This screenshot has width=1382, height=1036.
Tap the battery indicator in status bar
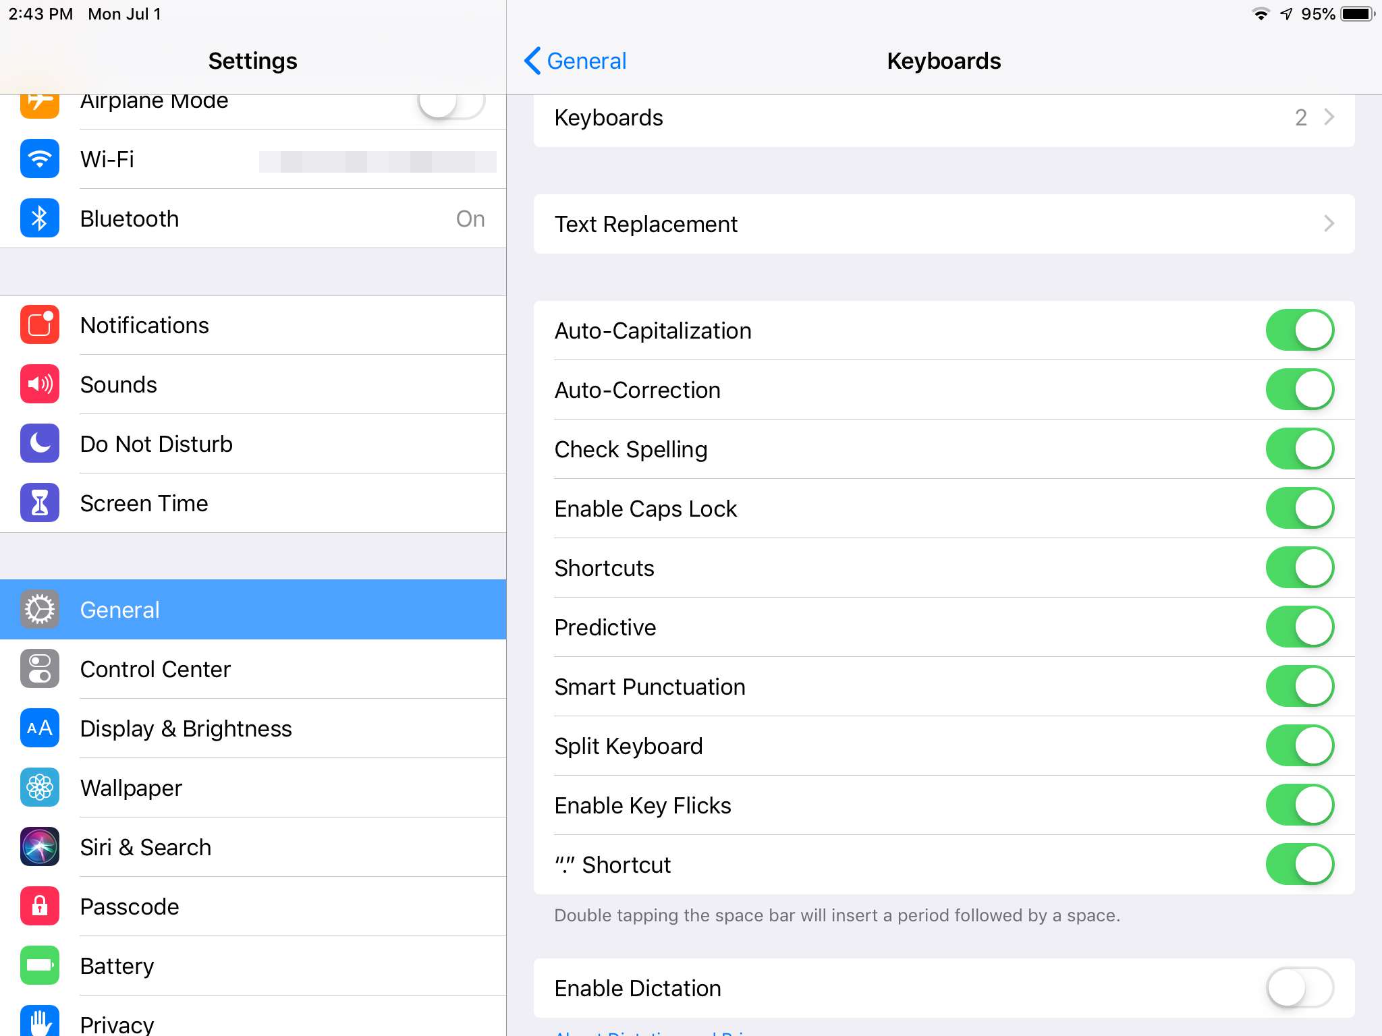(x=1358, y=14)
